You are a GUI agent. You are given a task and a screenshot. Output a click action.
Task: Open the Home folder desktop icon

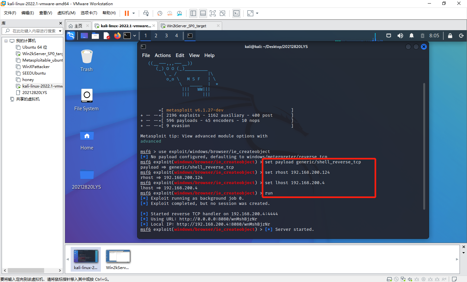point(87,140)
